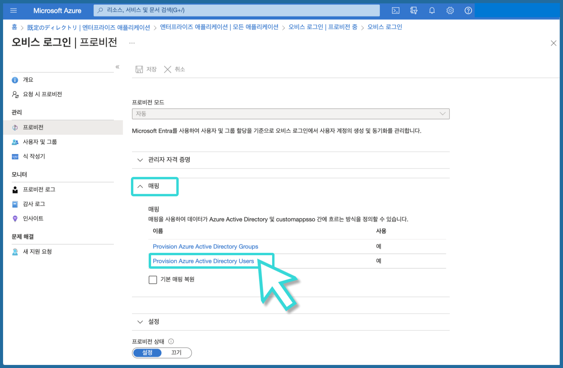563x368 pixels.
Task: Click the Microsoft Azure logo text
Action: [x=57, y=11]
